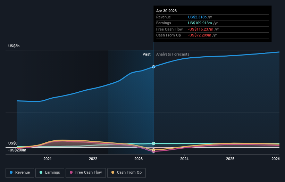Click the Past label on the chart
The width and height of the screenshot is (285, 182).
[146, 54]
